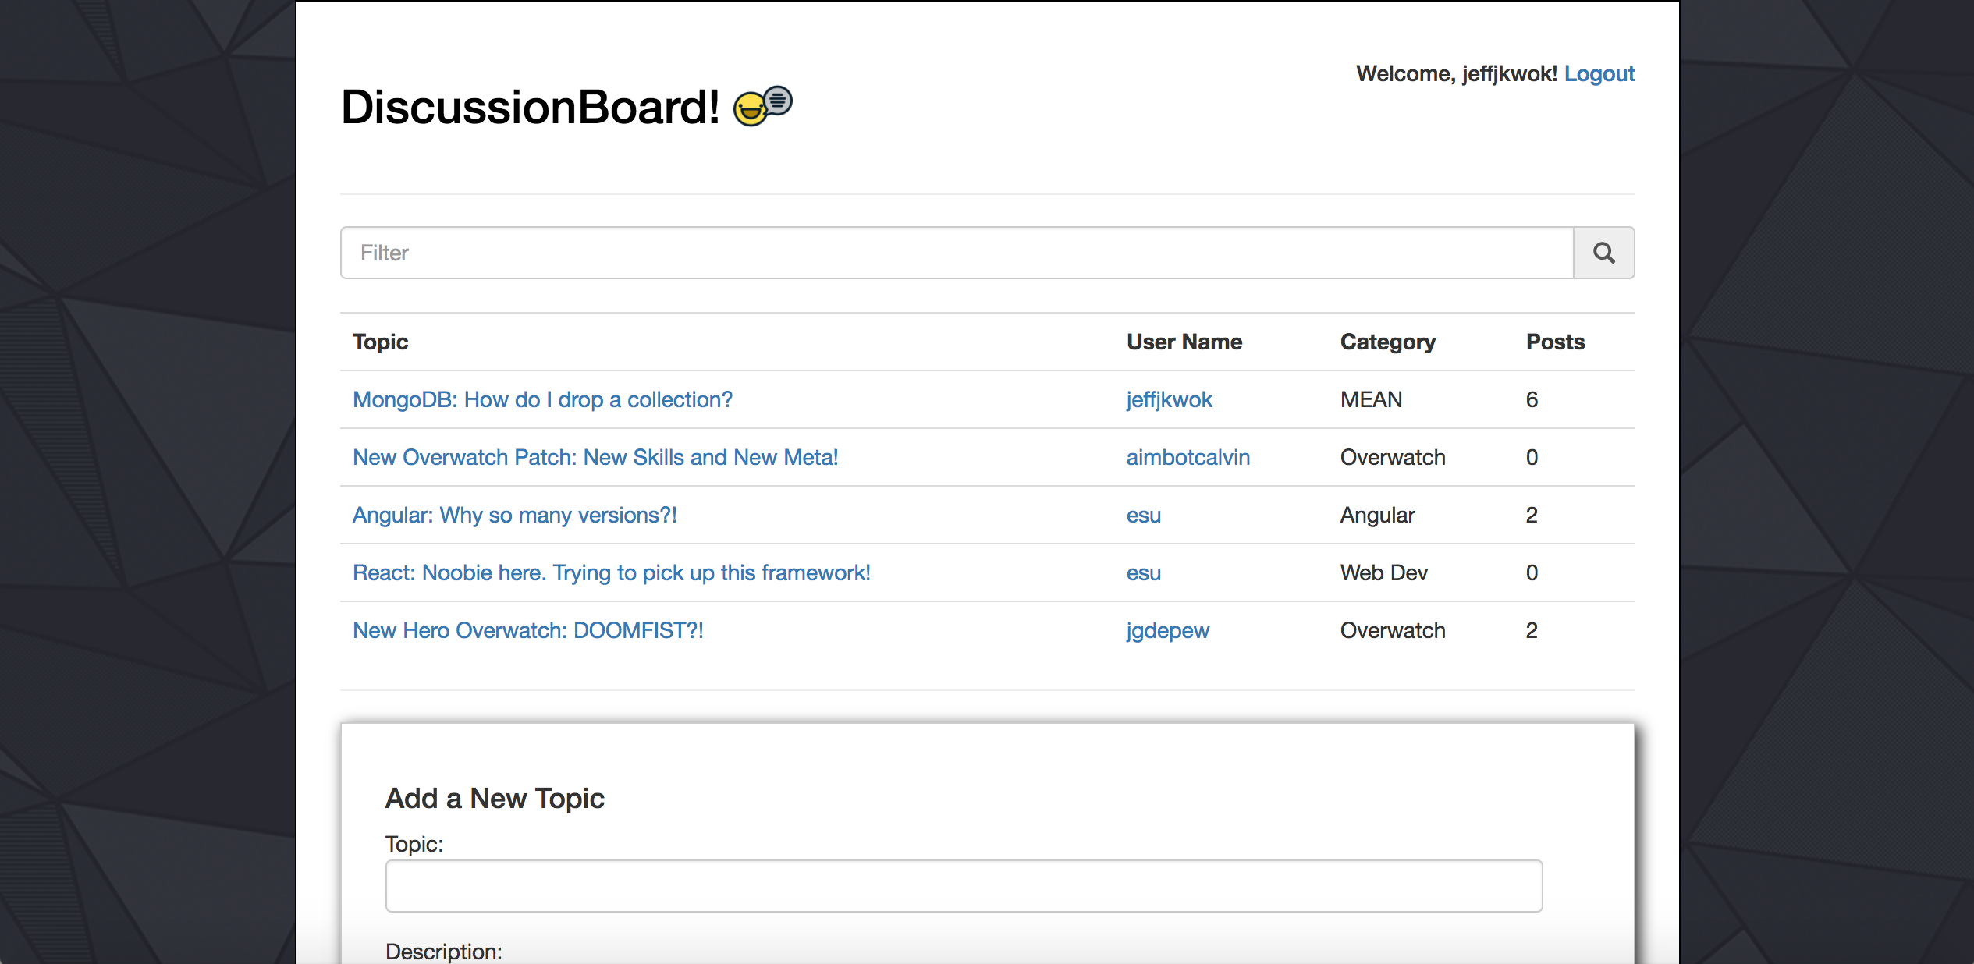Viewport: 1974px width, 964px height.
Task: Click the Angular category cell
Action: click(x=1377, y=515)
